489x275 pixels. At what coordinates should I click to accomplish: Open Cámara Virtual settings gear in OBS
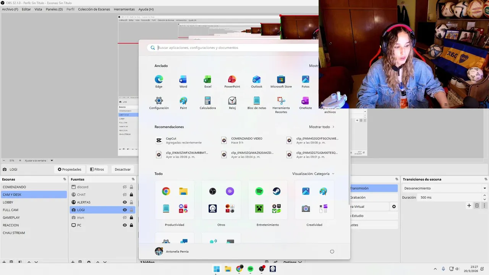point(394,207)
